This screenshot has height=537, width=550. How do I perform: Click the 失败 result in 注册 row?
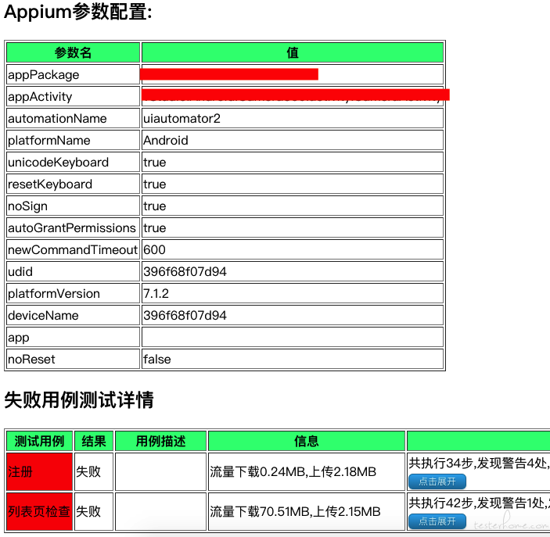coord(94,471)
